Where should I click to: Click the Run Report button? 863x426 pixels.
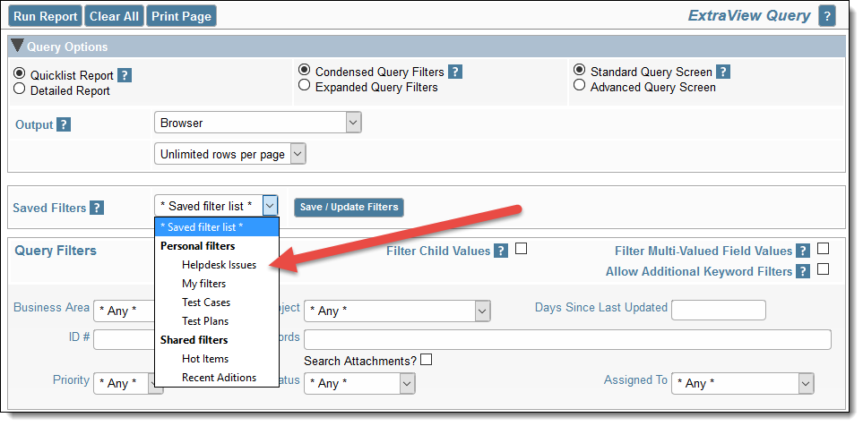[46, 16]
